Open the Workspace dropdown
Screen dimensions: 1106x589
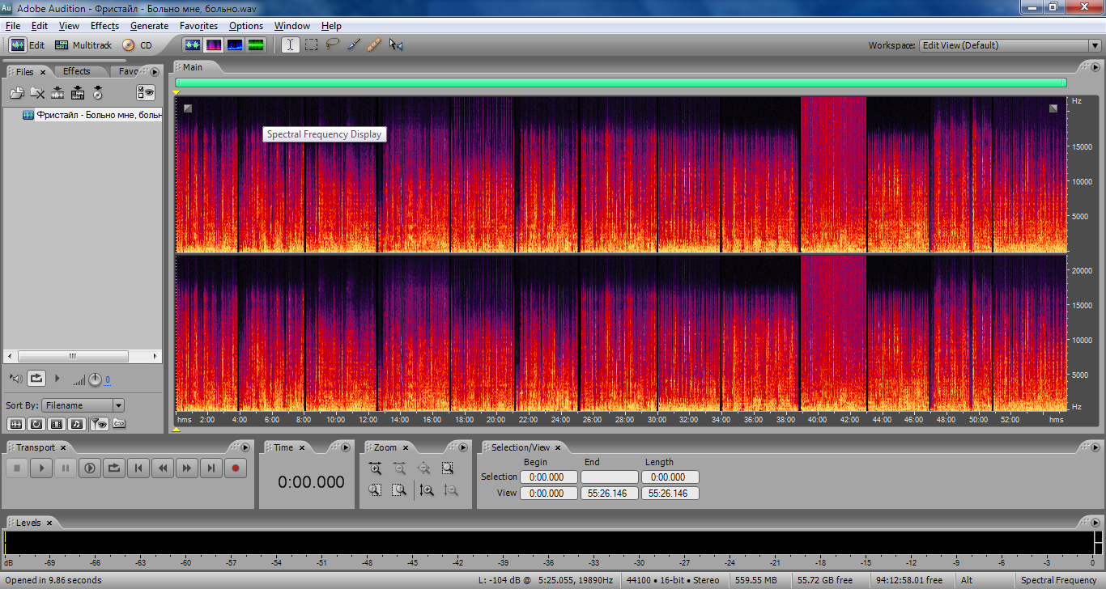pos(1010,45)
